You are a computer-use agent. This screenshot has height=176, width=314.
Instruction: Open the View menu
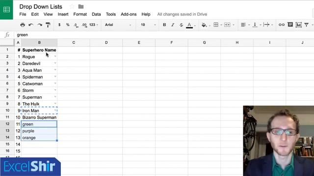[48, 14]
